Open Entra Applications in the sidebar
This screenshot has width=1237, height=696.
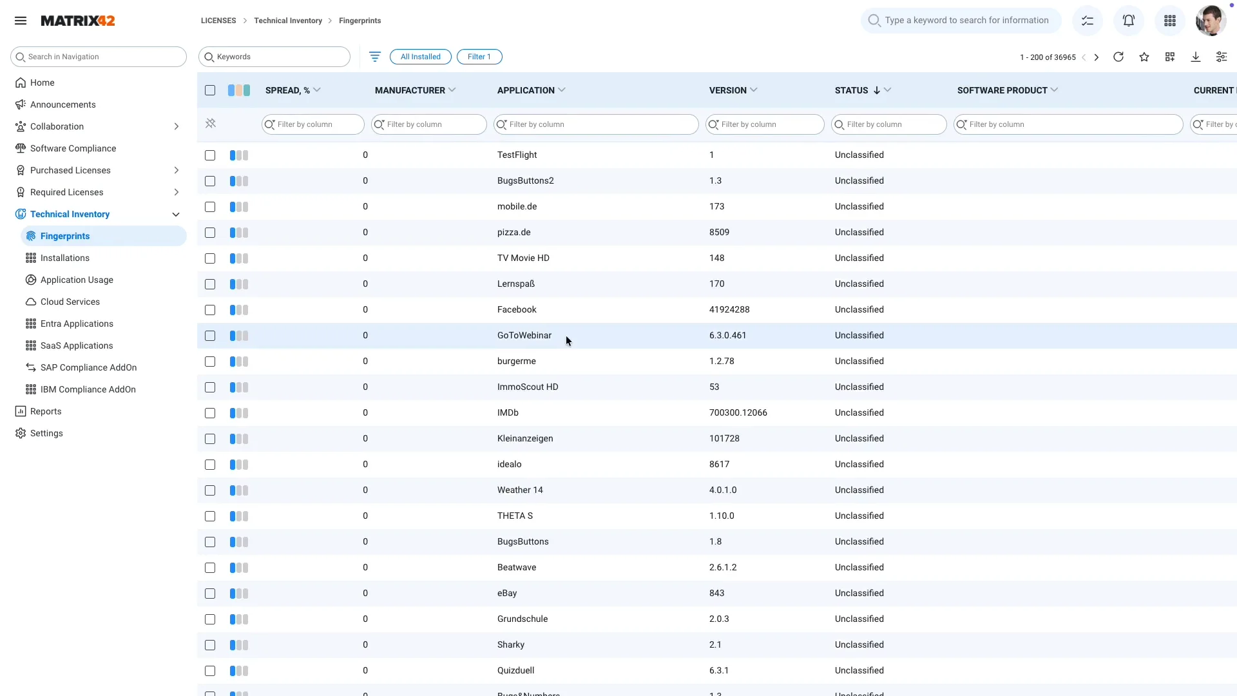click(x=77, y=324)
